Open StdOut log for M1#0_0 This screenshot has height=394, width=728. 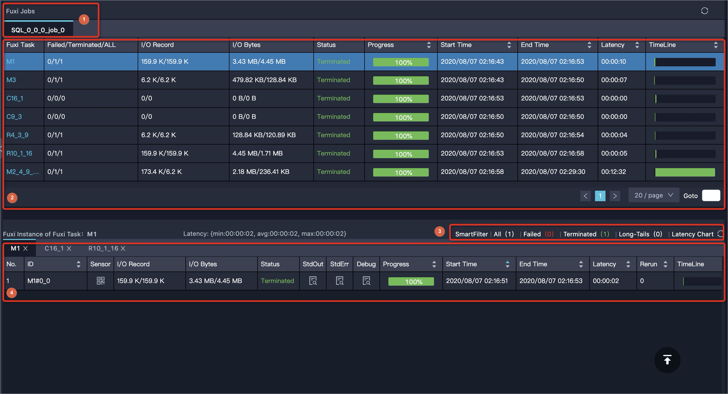pyautogui.click(x=313, y=281)
